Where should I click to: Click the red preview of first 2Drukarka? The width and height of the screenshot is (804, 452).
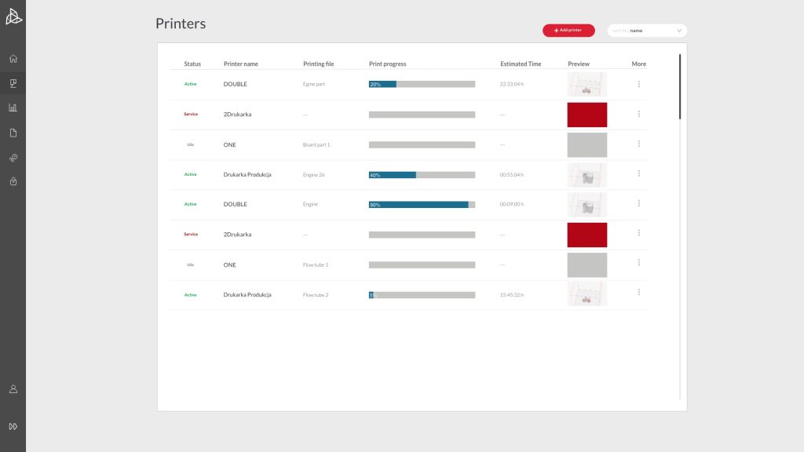point(587,115)
